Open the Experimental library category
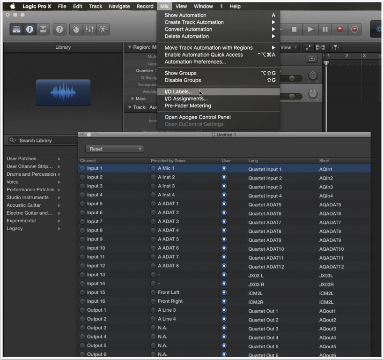This screenshot has width=384, height=360. point(33,221)
